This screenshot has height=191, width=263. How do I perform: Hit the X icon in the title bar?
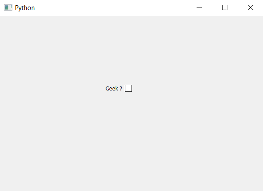pyautogui.click(x=251, y=7)
